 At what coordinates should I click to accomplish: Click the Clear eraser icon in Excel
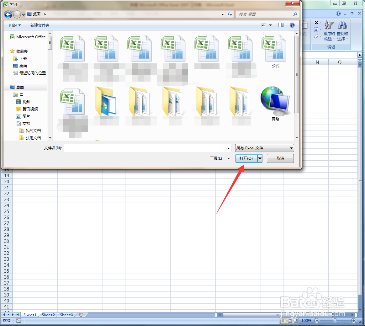click(316, 36)
